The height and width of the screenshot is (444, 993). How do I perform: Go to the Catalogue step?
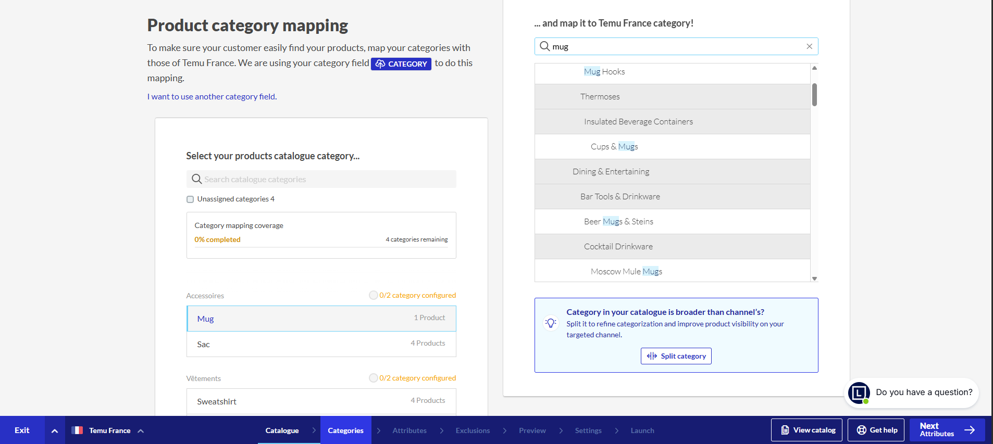point(282,430)
